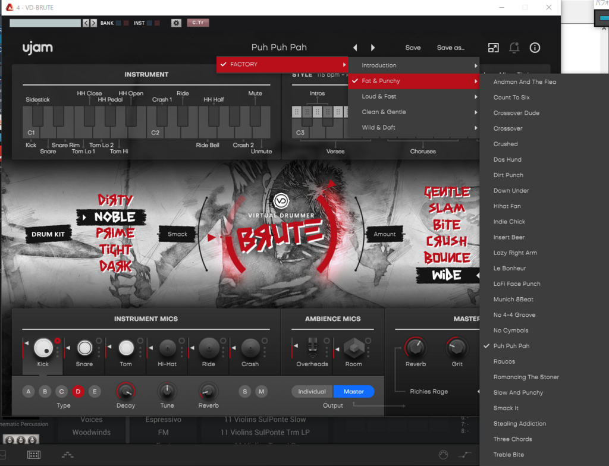The width and height of the screenshot is (609, 466).
Task: Select kick Type E
Action: (95, 392)
